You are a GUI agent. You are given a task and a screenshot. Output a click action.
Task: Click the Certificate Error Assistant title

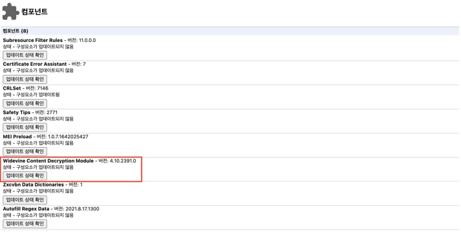35,64
